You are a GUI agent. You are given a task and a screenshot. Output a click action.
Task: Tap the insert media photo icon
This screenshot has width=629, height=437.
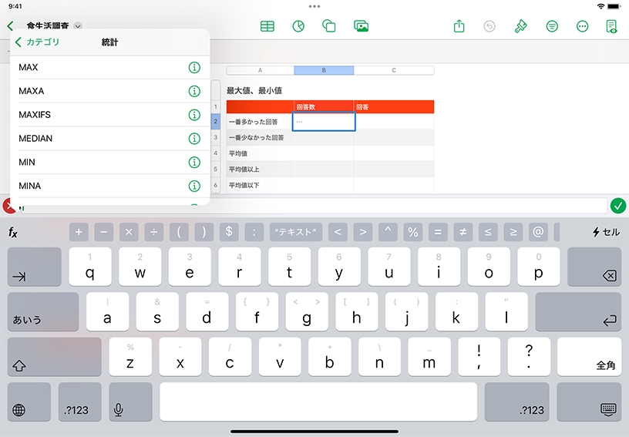tap(361, 26)
